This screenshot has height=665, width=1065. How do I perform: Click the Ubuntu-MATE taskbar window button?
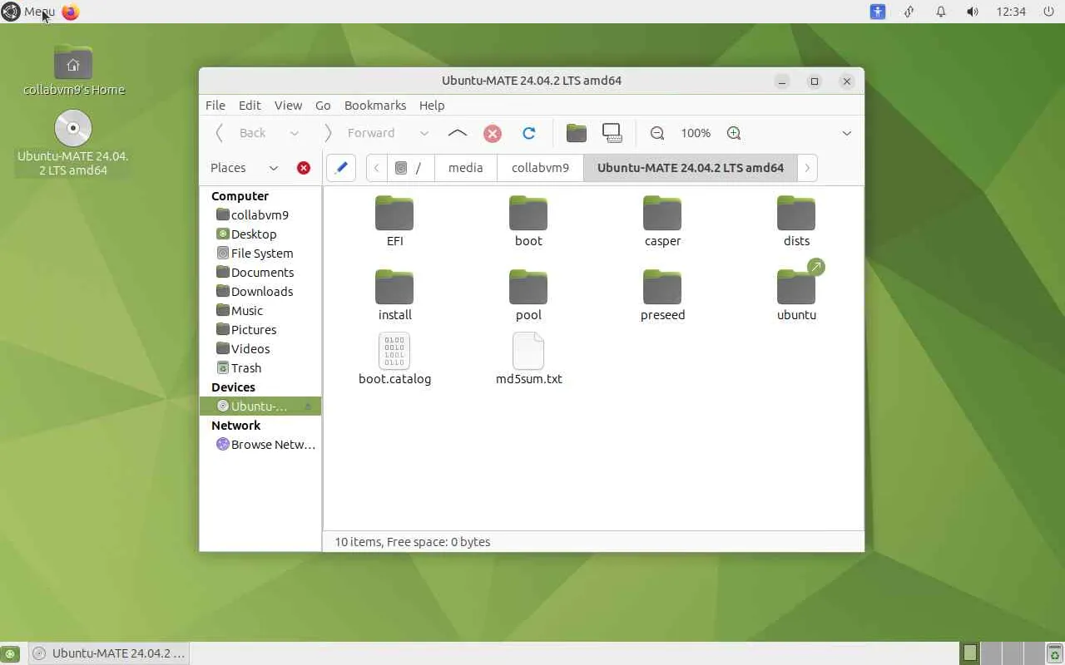tap(108, 653)
